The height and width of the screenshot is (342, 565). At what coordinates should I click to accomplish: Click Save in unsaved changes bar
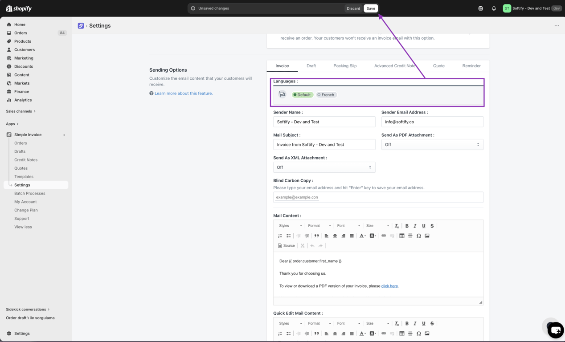tap(371, 8)
